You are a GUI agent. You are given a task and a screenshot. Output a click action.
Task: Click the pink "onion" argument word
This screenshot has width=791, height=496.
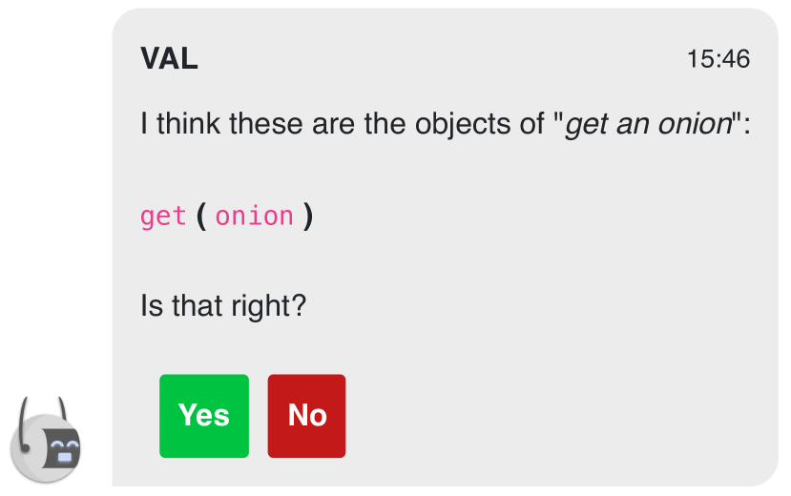(x=254, y=217)
